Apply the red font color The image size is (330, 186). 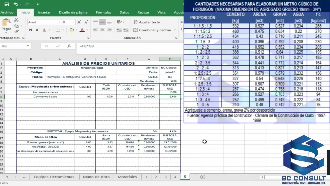pos(82,30)
